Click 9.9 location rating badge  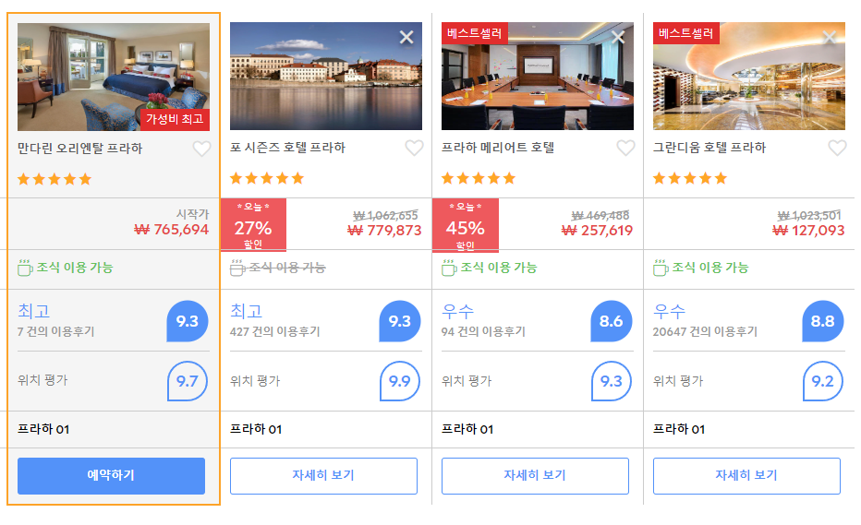400,381
